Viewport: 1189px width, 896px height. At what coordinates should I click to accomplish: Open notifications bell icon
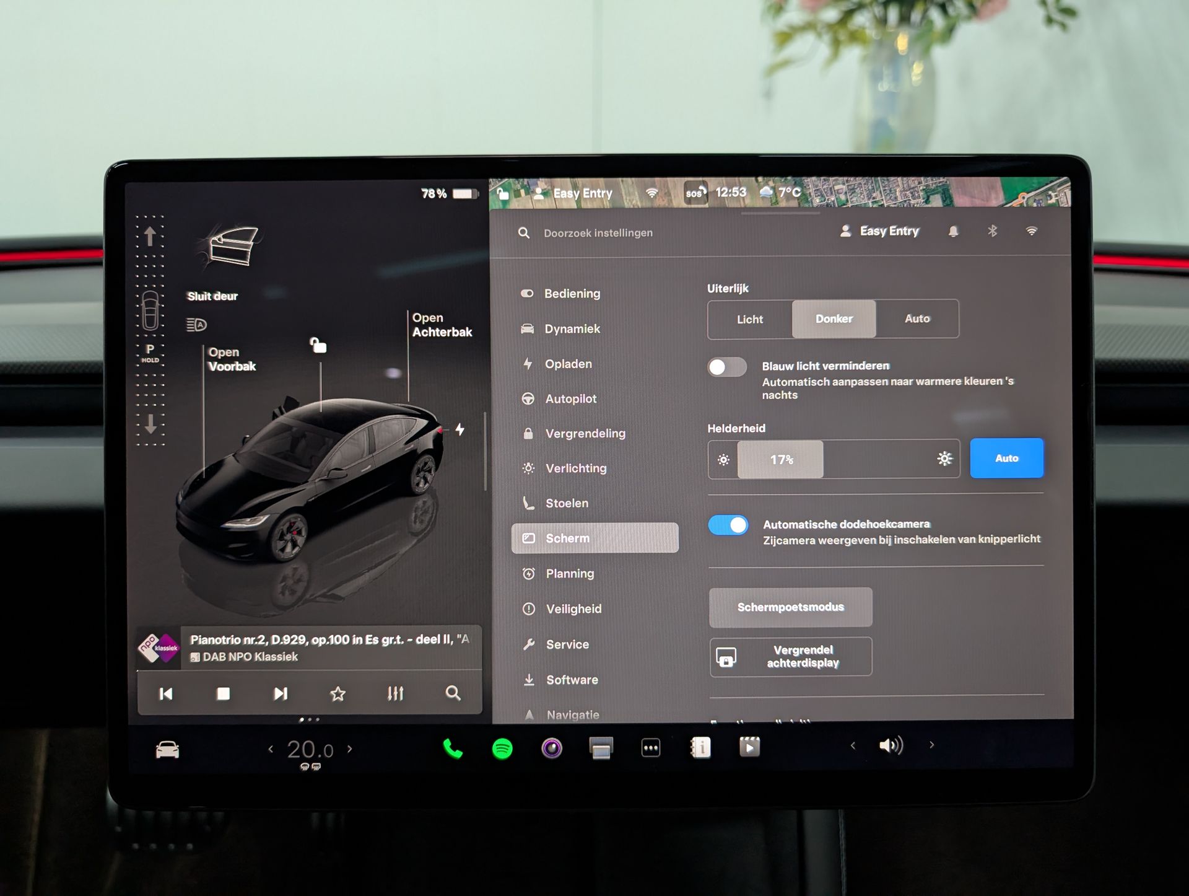tap(953, 231)
